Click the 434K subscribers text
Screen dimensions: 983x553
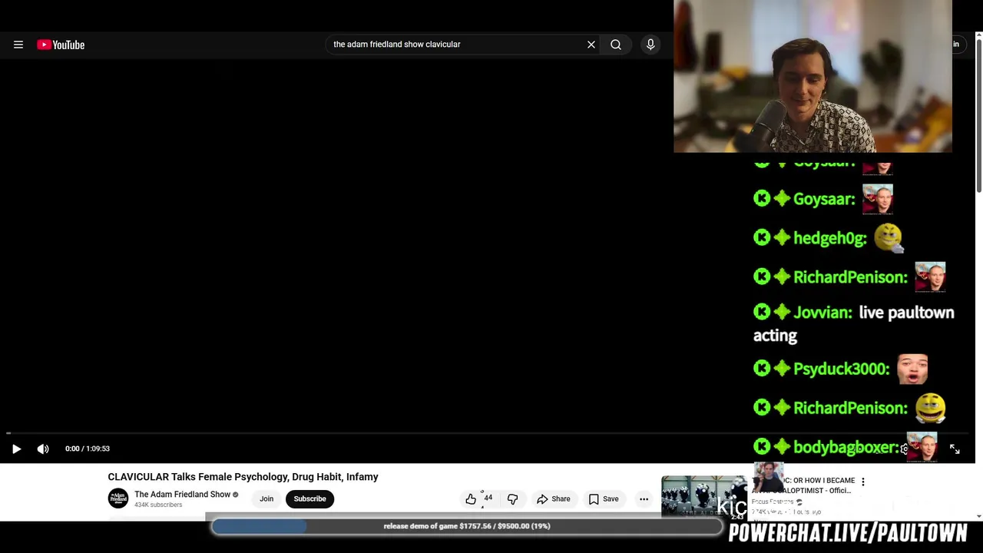[x=158, y=505]
